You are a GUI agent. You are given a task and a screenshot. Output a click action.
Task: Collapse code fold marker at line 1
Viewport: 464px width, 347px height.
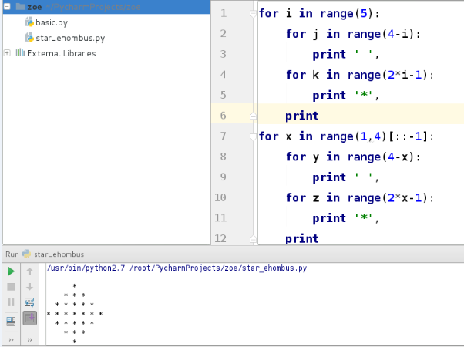pos(253,13)
